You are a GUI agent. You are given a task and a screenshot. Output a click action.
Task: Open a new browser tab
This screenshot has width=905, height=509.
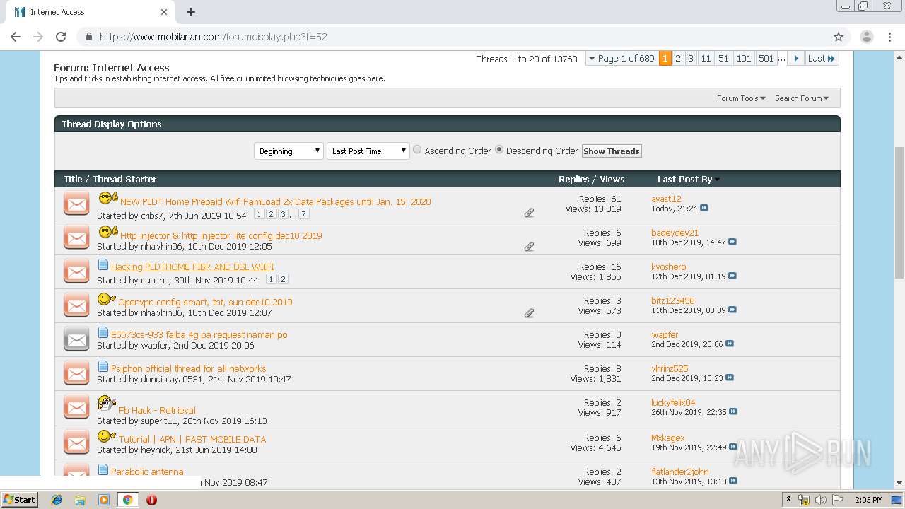(x=191, y=12)
